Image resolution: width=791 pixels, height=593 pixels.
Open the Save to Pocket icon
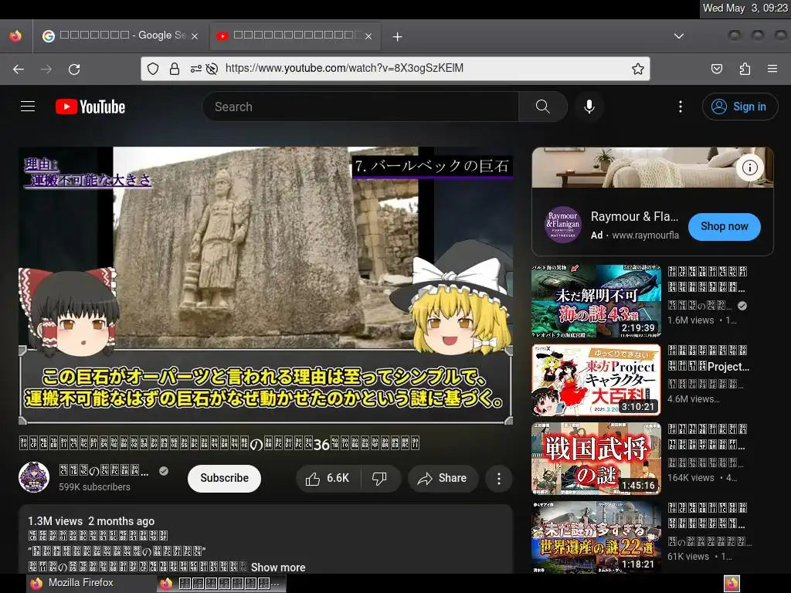pos(716,69)
